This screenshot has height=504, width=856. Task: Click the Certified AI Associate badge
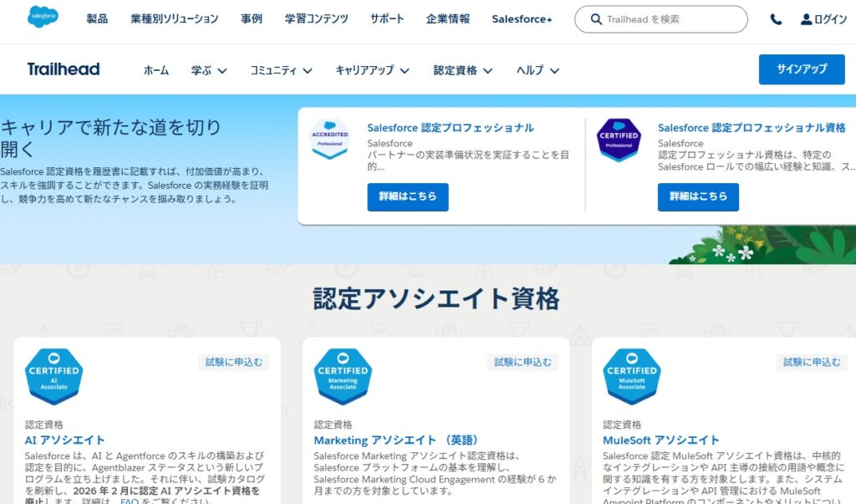(53, 377)
